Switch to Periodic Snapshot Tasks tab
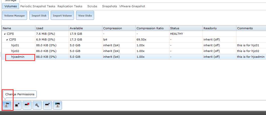The height and width of the screenshot is (115, 266). (38, 6)
